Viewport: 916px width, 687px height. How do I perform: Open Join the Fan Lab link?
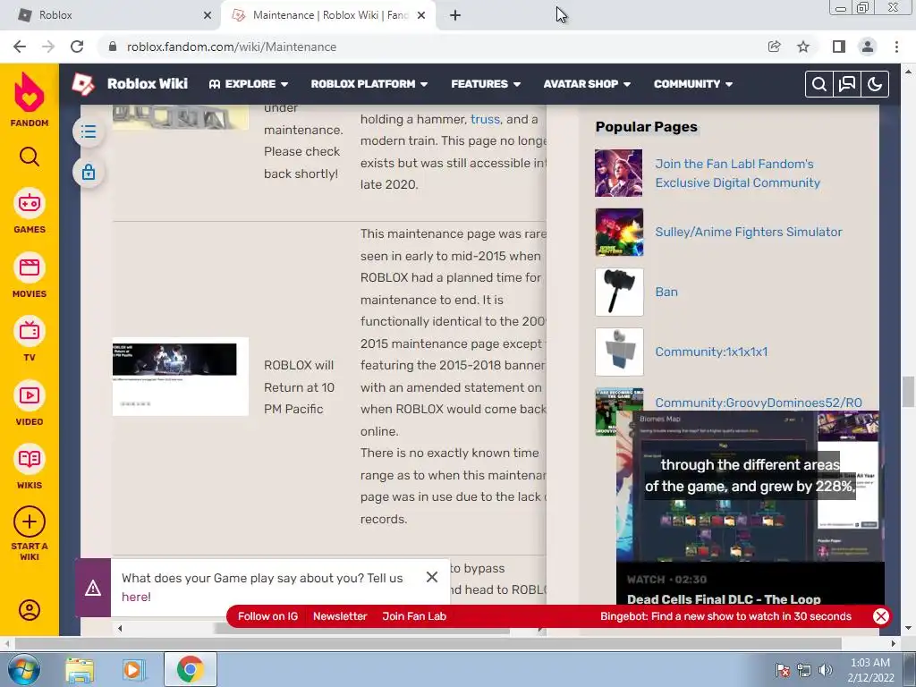click(x=737, y=173)
